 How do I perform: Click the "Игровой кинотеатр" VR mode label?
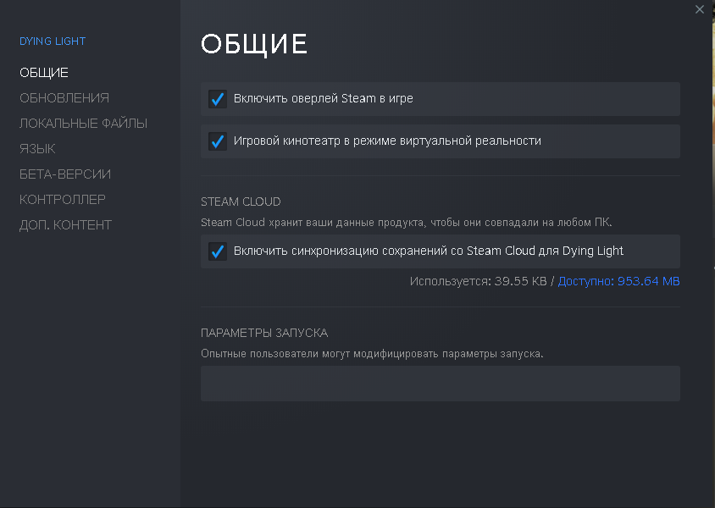(387, 141)
